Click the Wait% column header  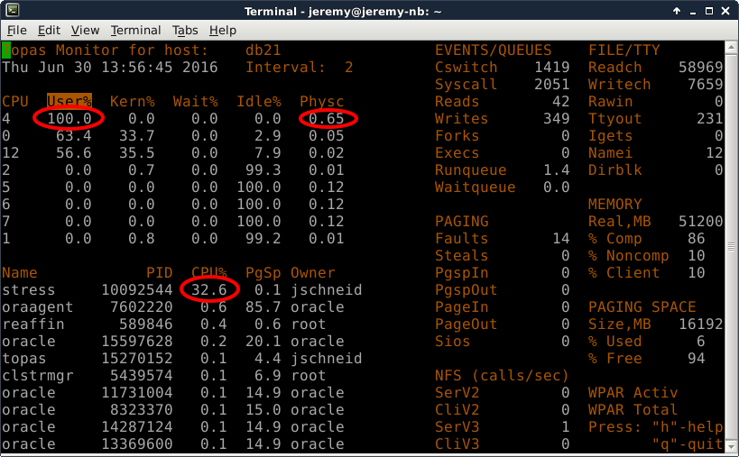[x=196, y=101]
